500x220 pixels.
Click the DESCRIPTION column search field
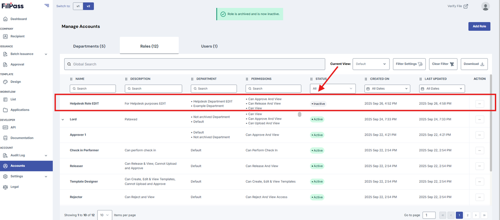pos(153,89)
